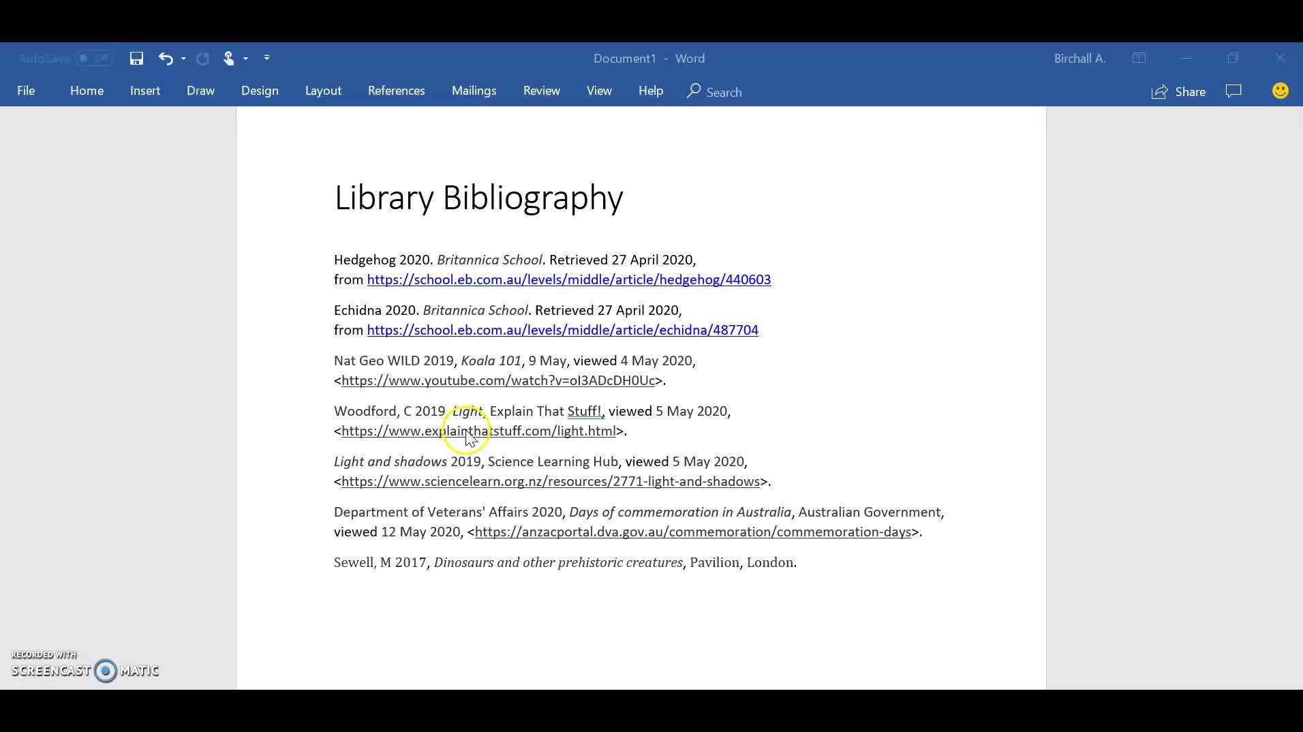
Task: Open the Britannica hedgehog article link
Action: [x=568, y=280]
